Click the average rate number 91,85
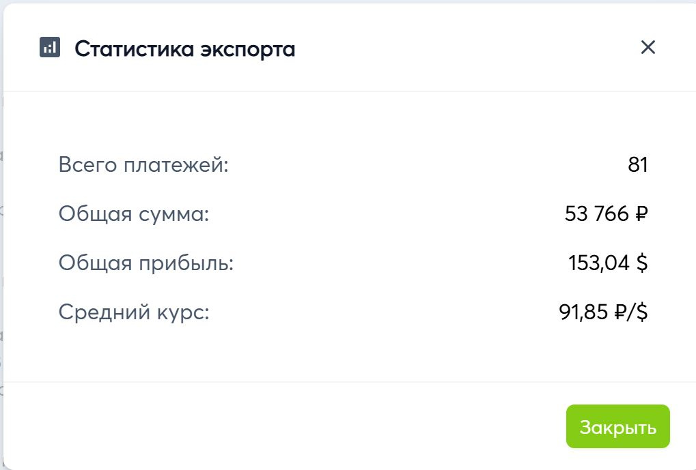This screenshot has height=470, width=696. click(x=583, y=312)
